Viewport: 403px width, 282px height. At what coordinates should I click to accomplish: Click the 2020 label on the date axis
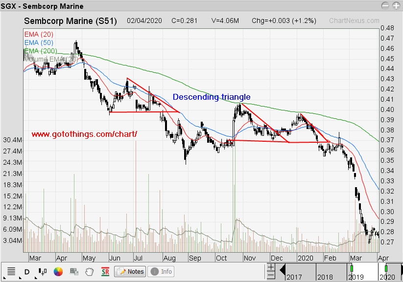[x=306, y=258]
